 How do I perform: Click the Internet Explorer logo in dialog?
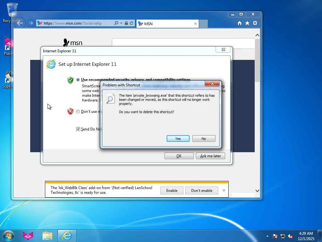point(51,64)
